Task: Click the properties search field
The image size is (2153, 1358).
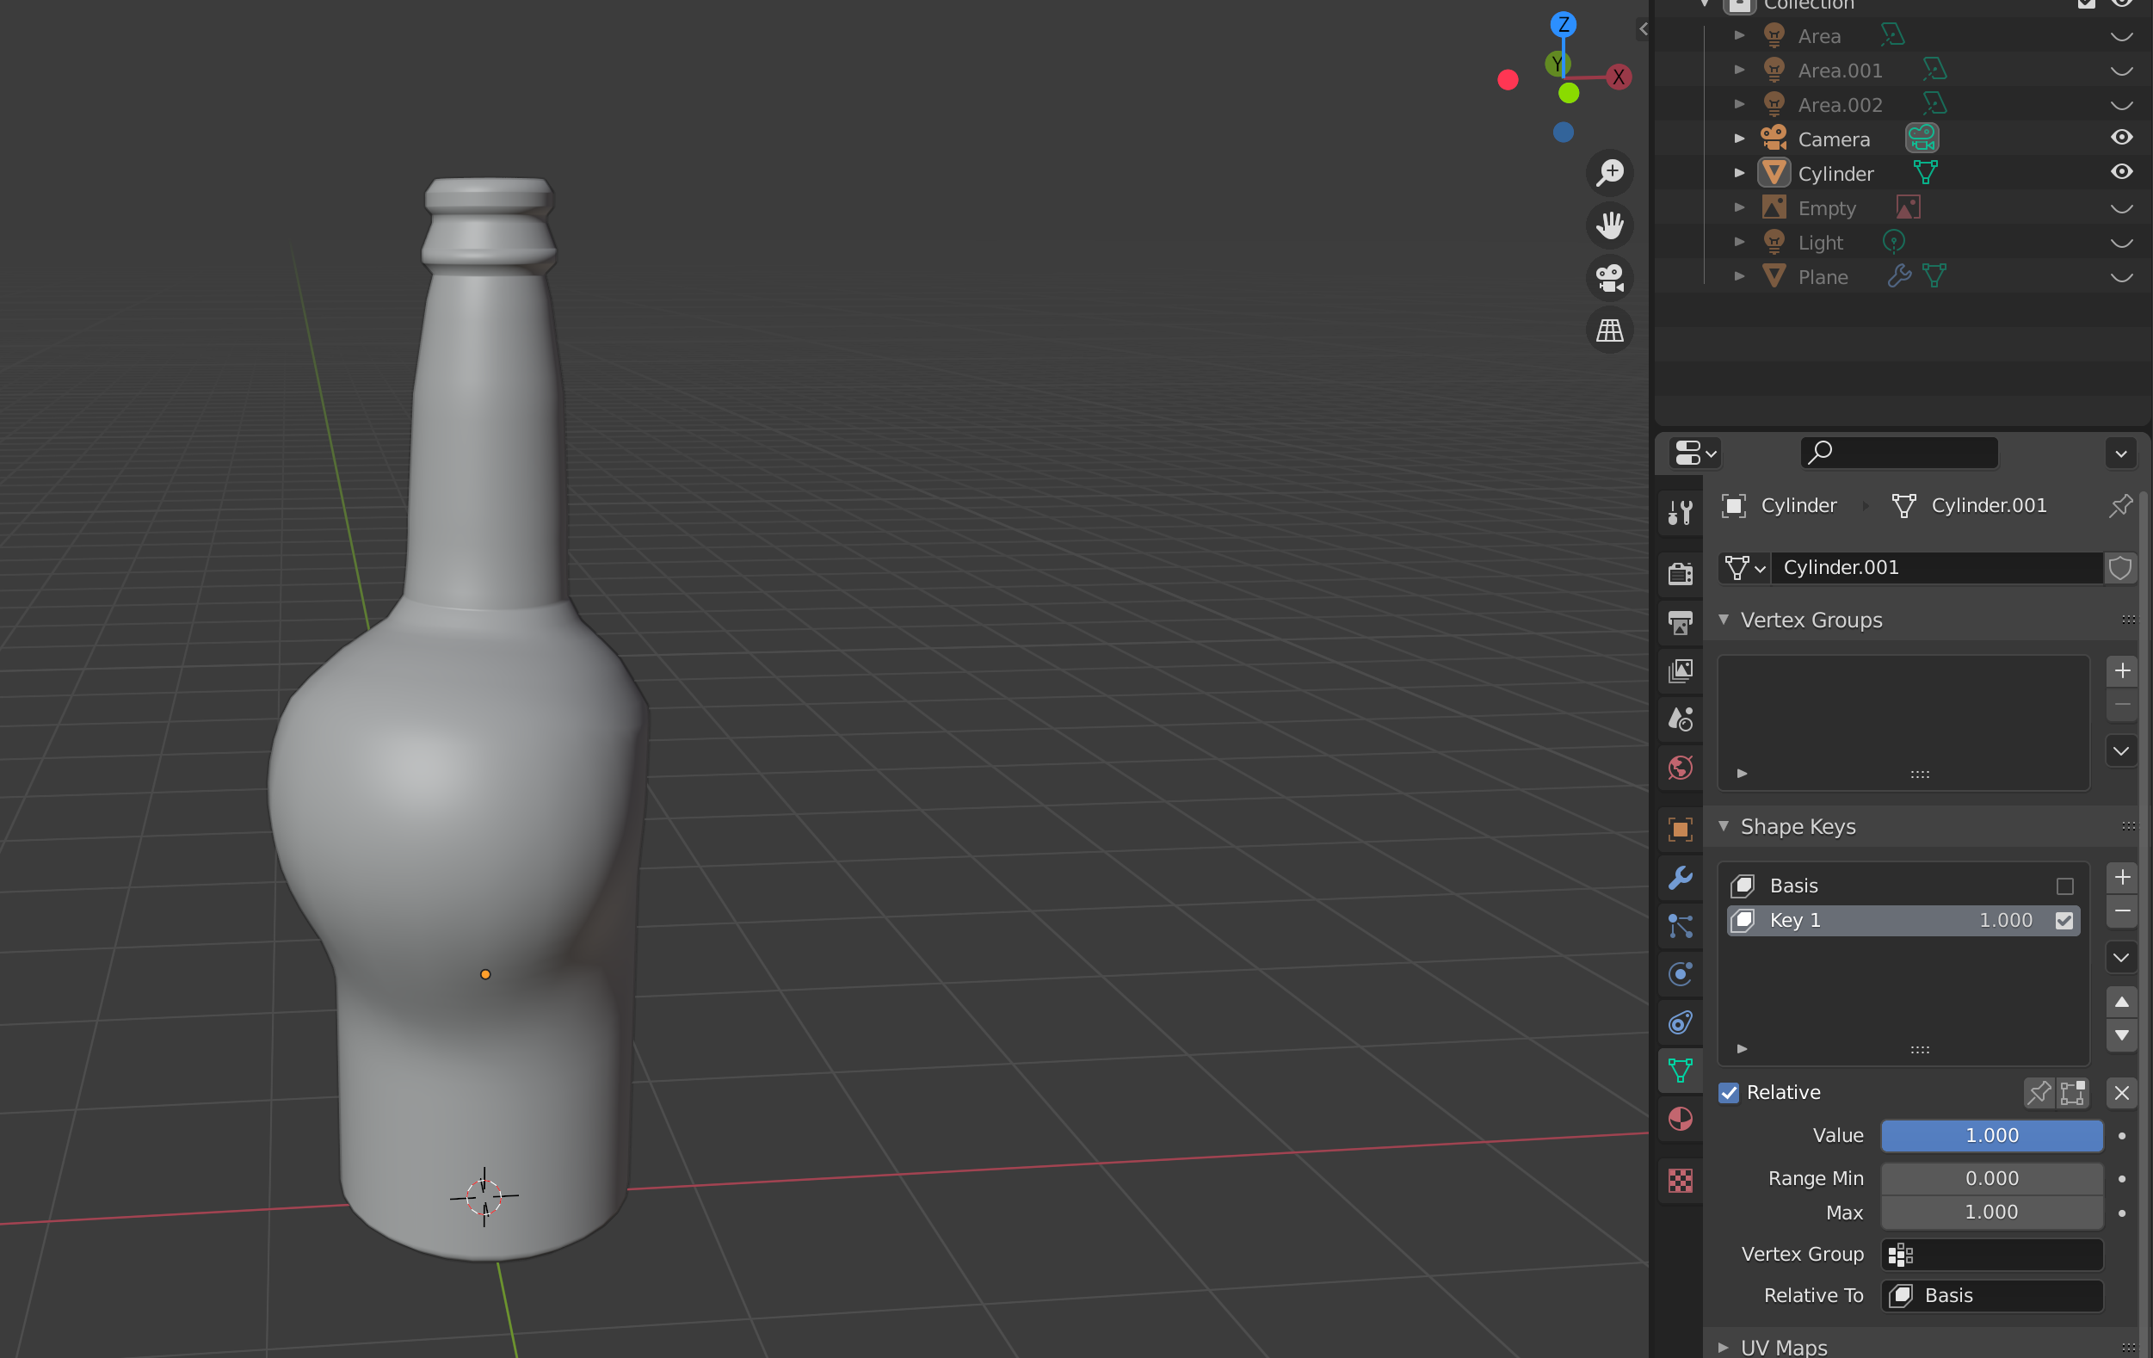Action: (1899, 454)
